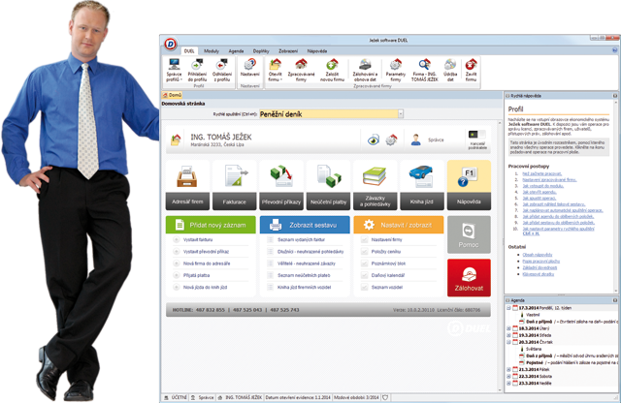Collapse the 17.3.2014 Pondělí agenda entry

tap(509, 308)
